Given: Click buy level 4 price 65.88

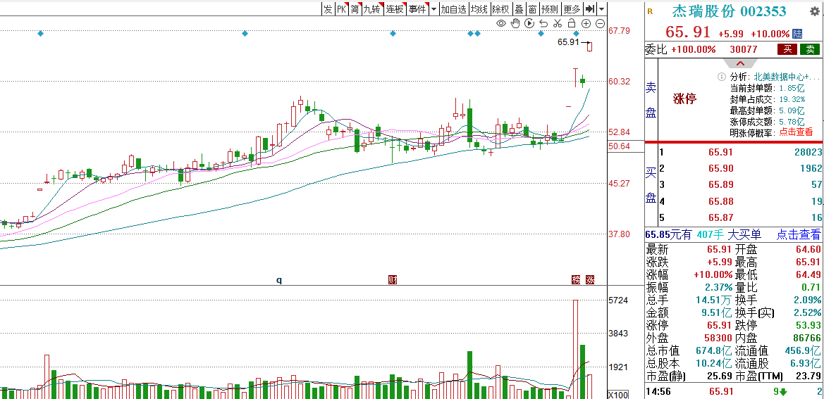Looking at the screenshot, I should pos(720,201).
